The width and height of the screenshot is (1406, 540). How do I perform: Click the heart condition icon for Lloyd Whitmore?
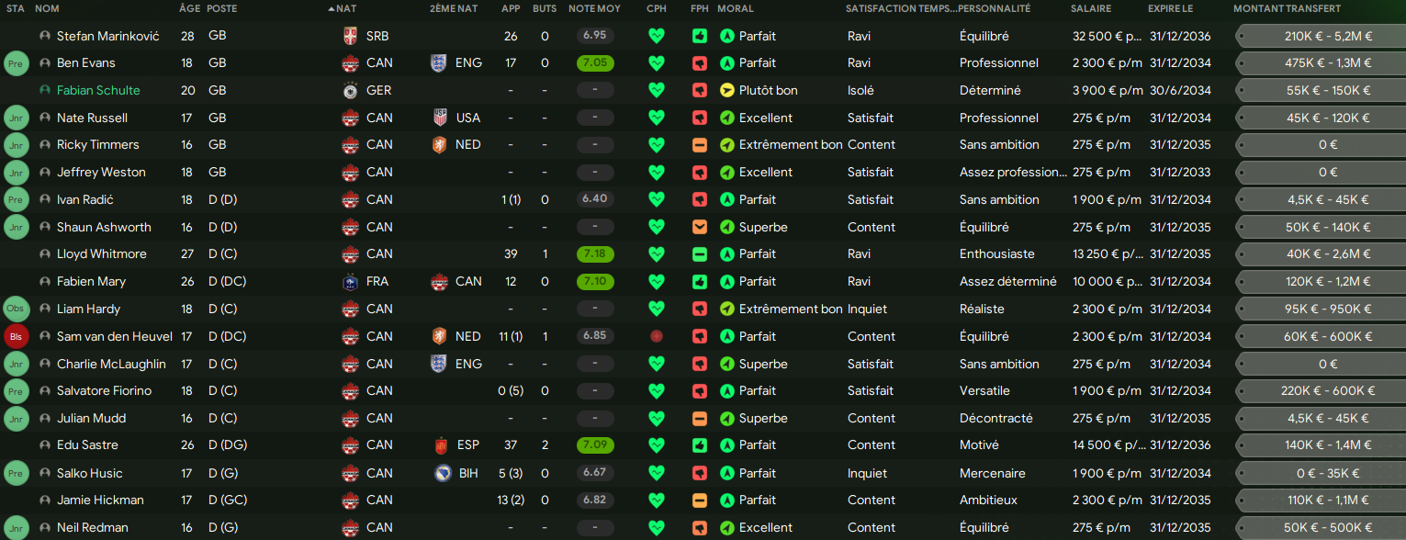pyautogui.click(x=656, y=254)
